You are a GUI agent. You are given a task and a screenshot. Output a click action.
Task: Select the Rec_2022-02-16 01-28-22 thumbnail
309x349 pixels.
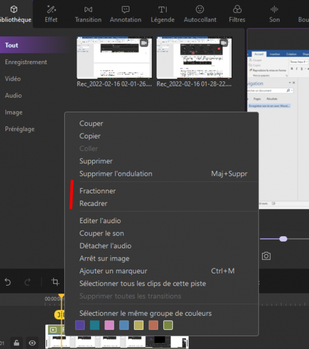pos(194,57)
